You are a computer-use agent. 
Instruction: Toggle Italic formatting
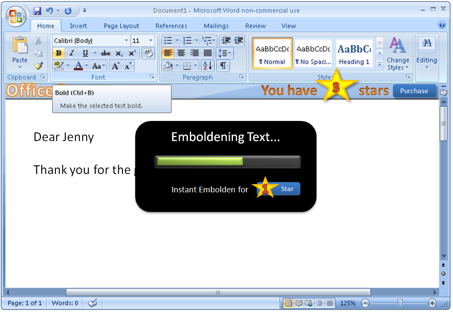tap(72, 53)
